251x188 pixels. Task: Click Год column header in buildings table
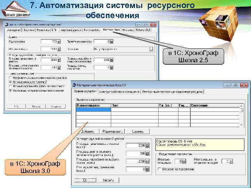pyautogui.click(x=184, y=105)
